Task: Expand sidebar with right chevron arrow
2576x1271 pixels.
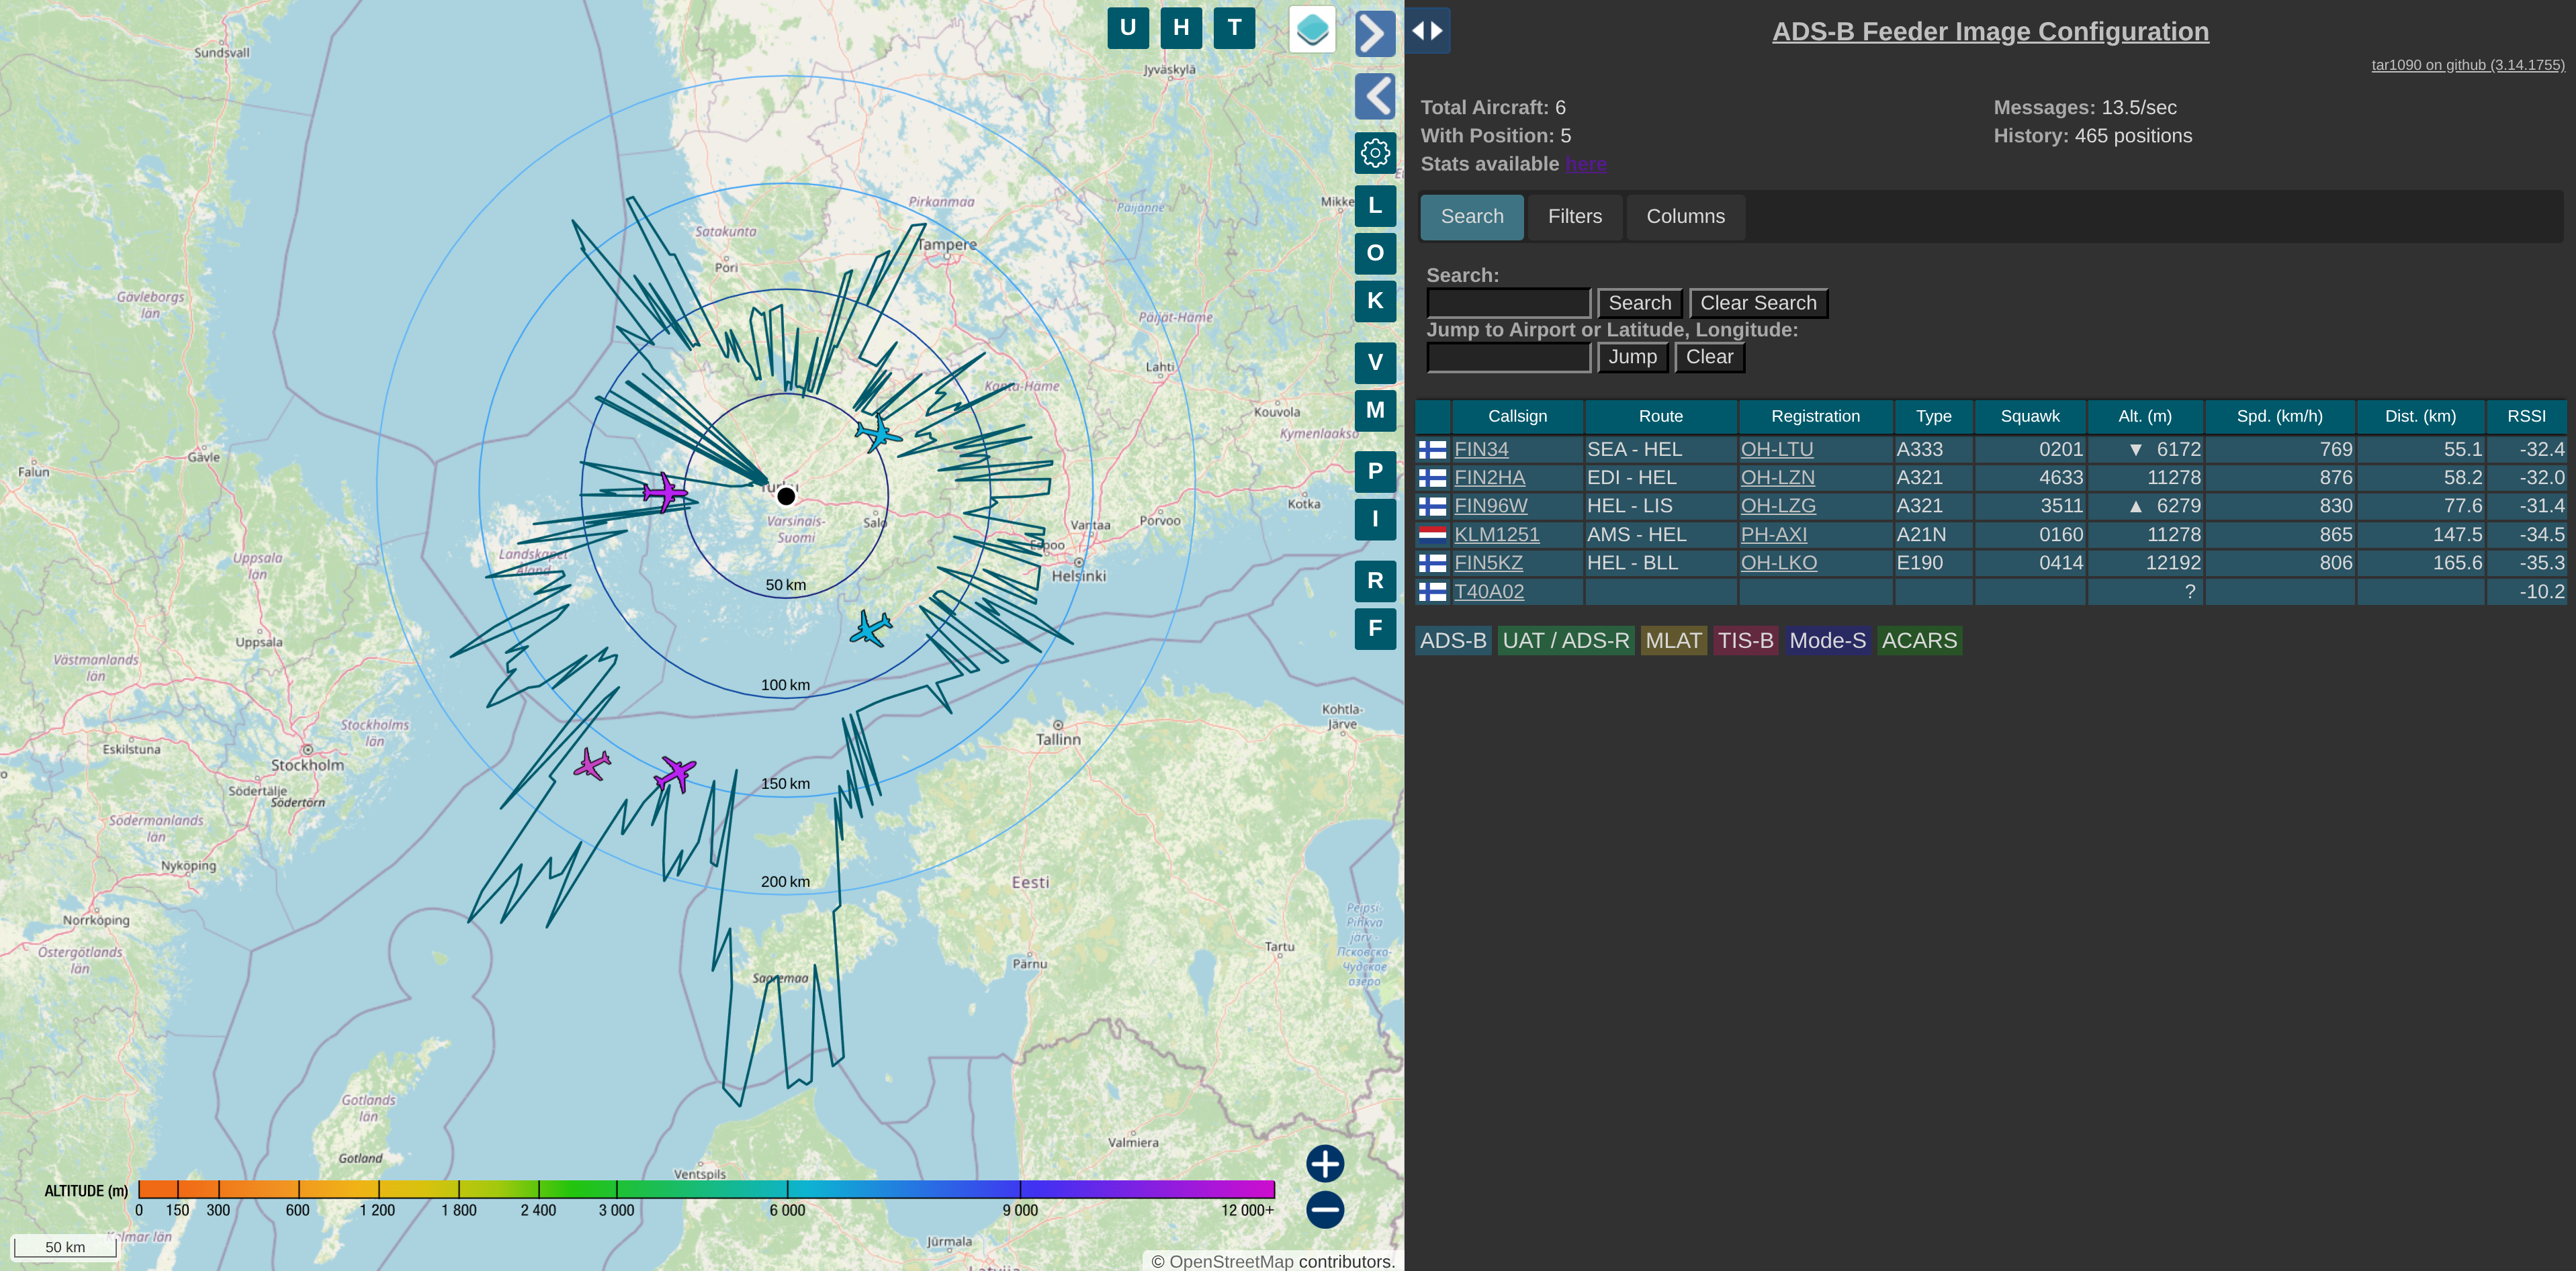Action: [x=1375, y=33]
